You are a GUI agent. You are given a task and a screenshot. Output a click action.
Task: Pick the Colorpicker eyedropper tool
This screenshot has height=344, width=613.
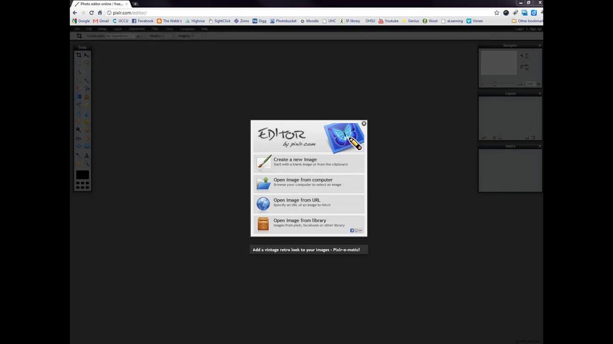tap(79, 155)
